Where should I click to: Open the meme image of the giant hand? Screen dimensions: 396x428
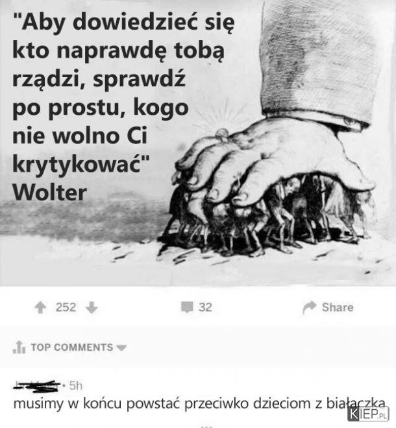click(198, 143)
